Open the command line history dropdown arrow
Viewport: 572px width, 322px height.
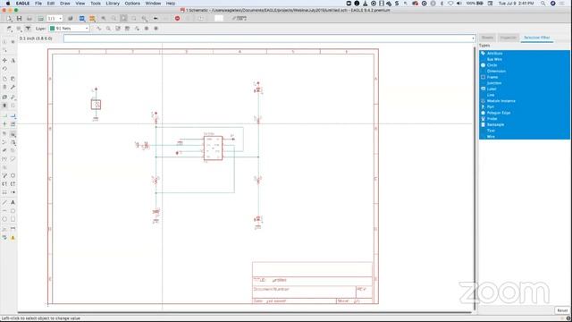[473, 38]
